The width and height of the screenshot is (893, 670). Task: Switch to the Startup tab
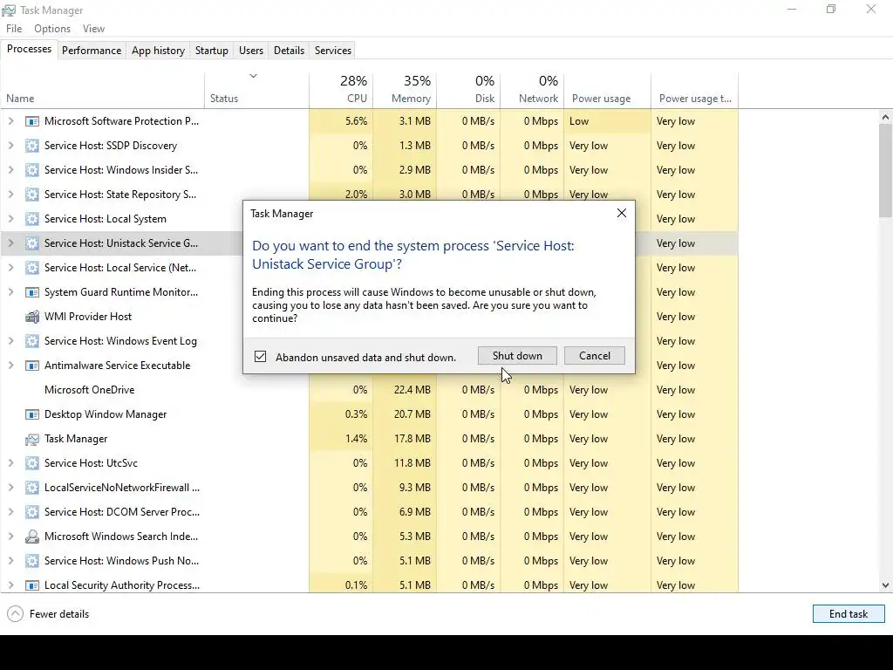point(212,50)
